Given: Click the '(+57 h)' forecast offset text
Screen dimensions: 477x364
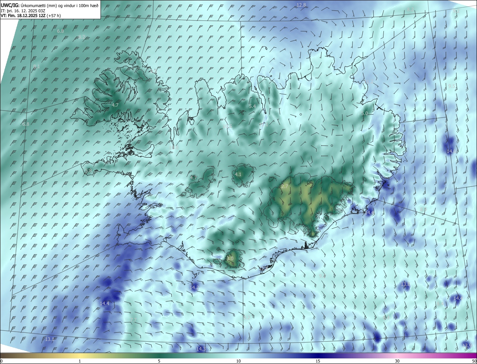Looking at the screenshot, I should (54, 16).
